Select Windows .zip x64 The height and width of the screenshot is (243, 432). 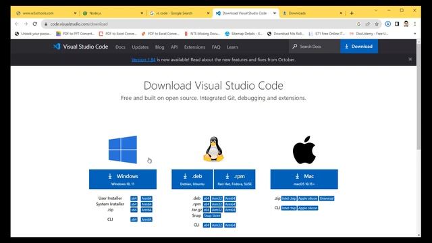tap(134, 210)
